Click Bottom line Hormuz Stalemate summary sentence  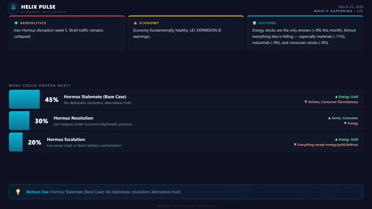click(116, 192)
